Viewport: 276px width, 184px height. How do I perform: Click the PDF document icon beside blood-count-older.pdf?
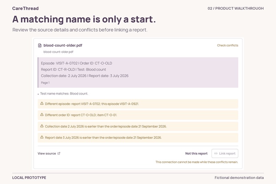pyautogui.click(x=40, y=46)
